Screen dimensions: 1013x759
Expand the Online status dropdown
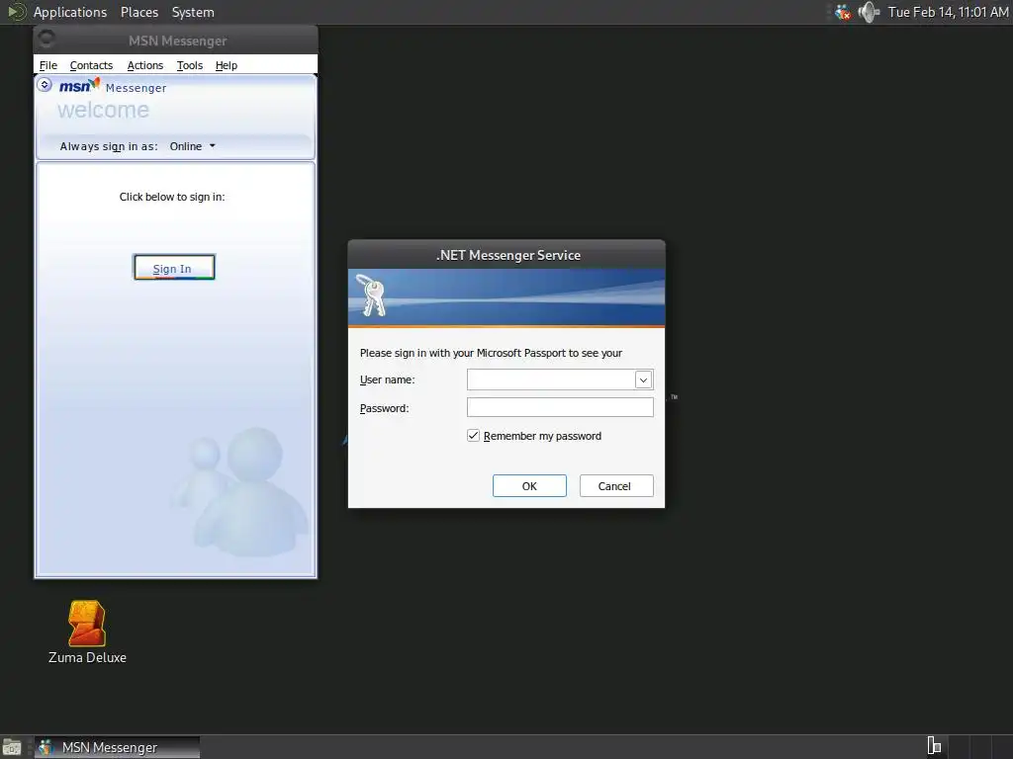pos(192,146)
